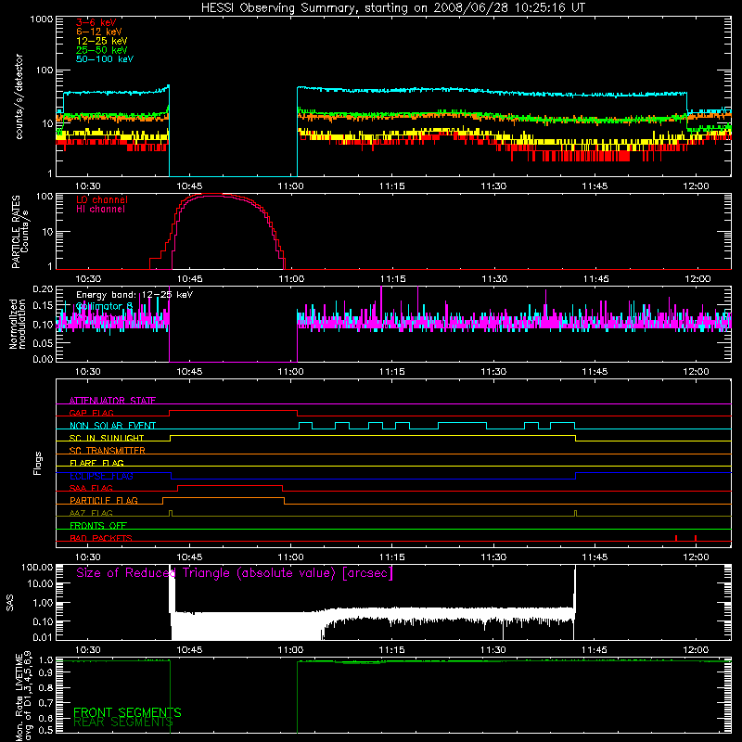The image size is (742, 742).
Task: Click the SAS axis title
Action: [10, 602]
